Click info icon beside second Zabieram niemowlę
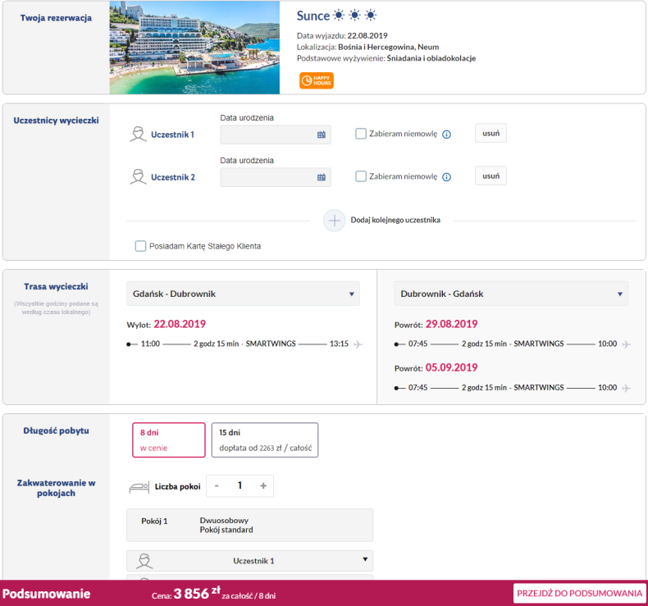648x606 pixels. coord(446,177)
